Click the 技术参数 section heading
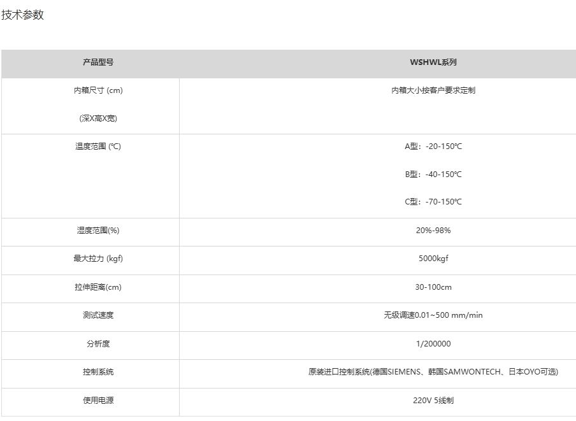This screenshot has height=421, width=576. pyautogui.click(x=23, y=15)
